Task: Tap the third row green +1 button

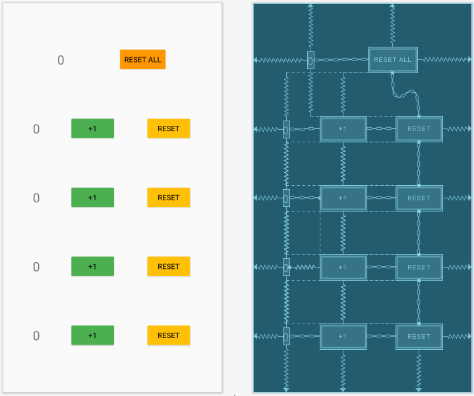Action: coord(92,266)
